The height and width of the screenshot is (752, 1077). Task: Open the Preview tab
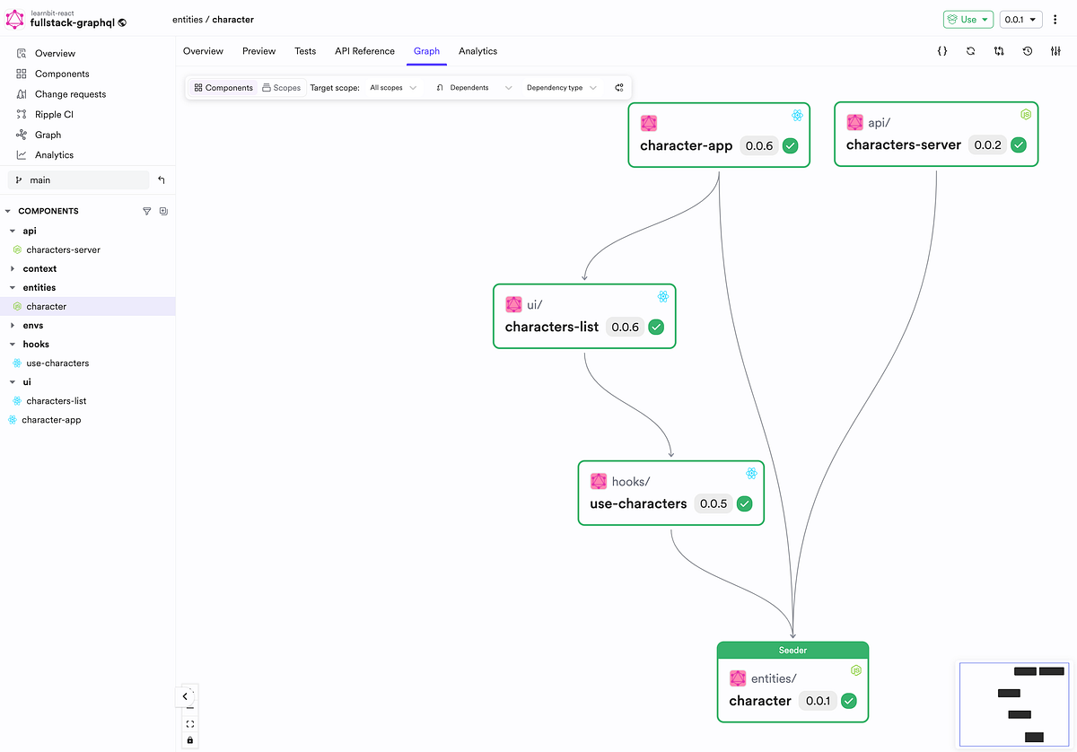coord(258,51)
